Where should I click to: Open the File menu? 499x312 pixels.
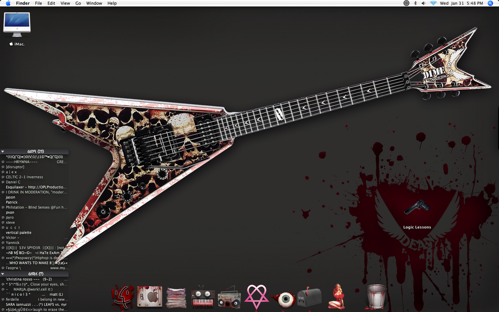coord(39,3)
